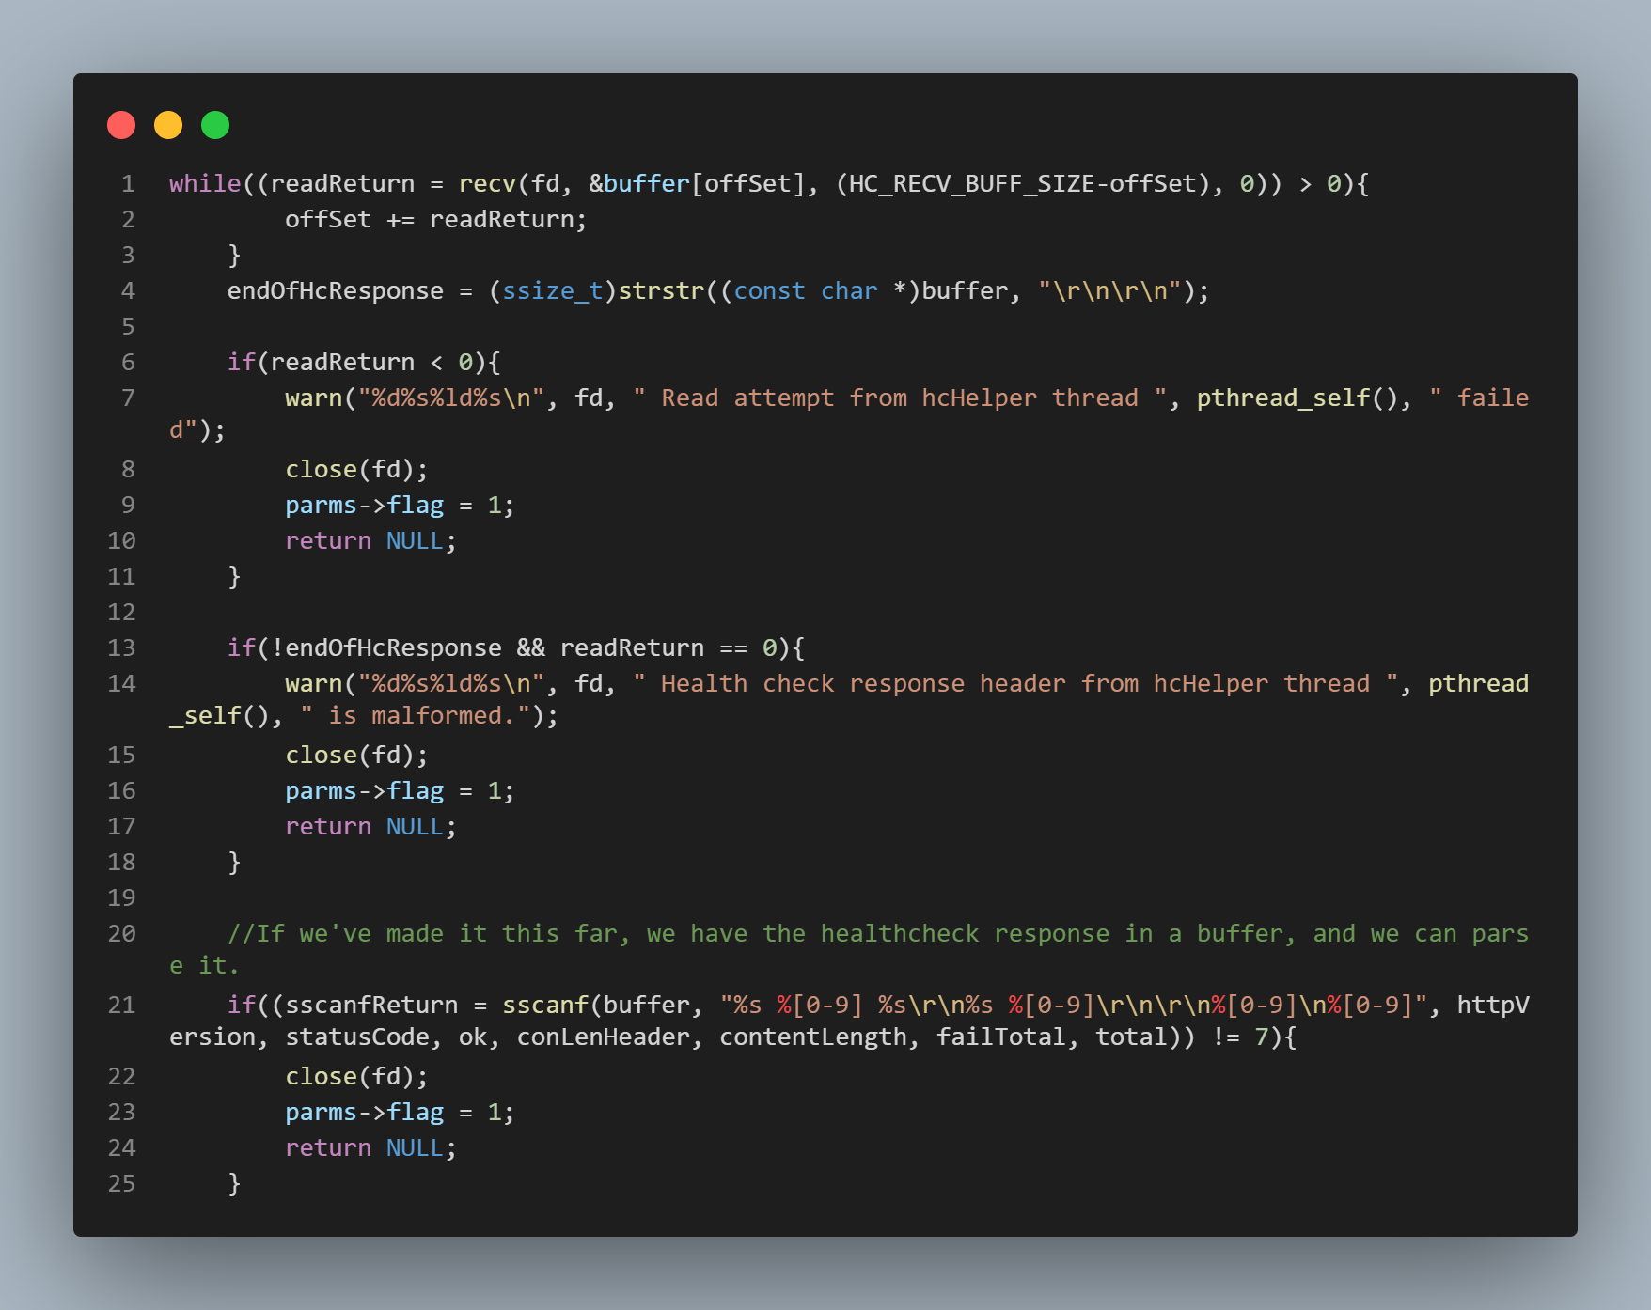Click the closing brace on line 3

[x=234, y=255]
